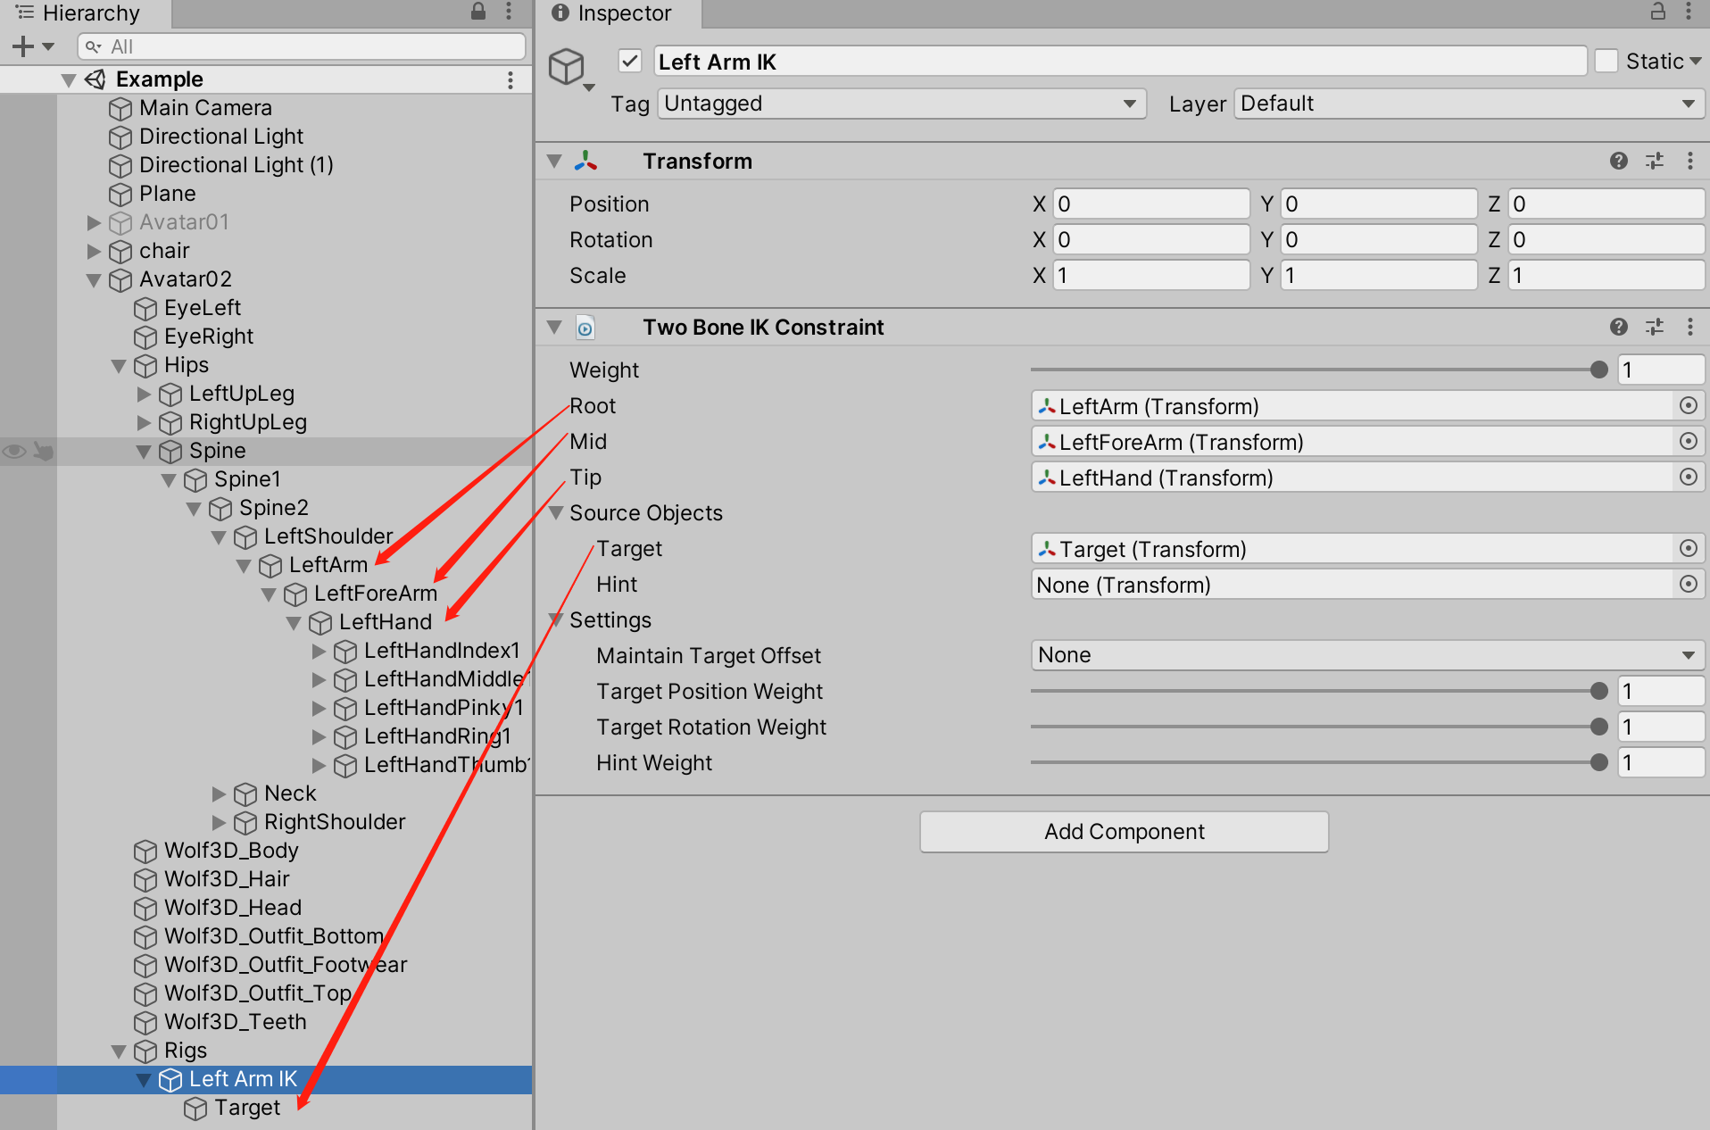Viewport: 1710px width, 1130px height.
Task: Click the Main Camera cube icon
Action: 120,109
